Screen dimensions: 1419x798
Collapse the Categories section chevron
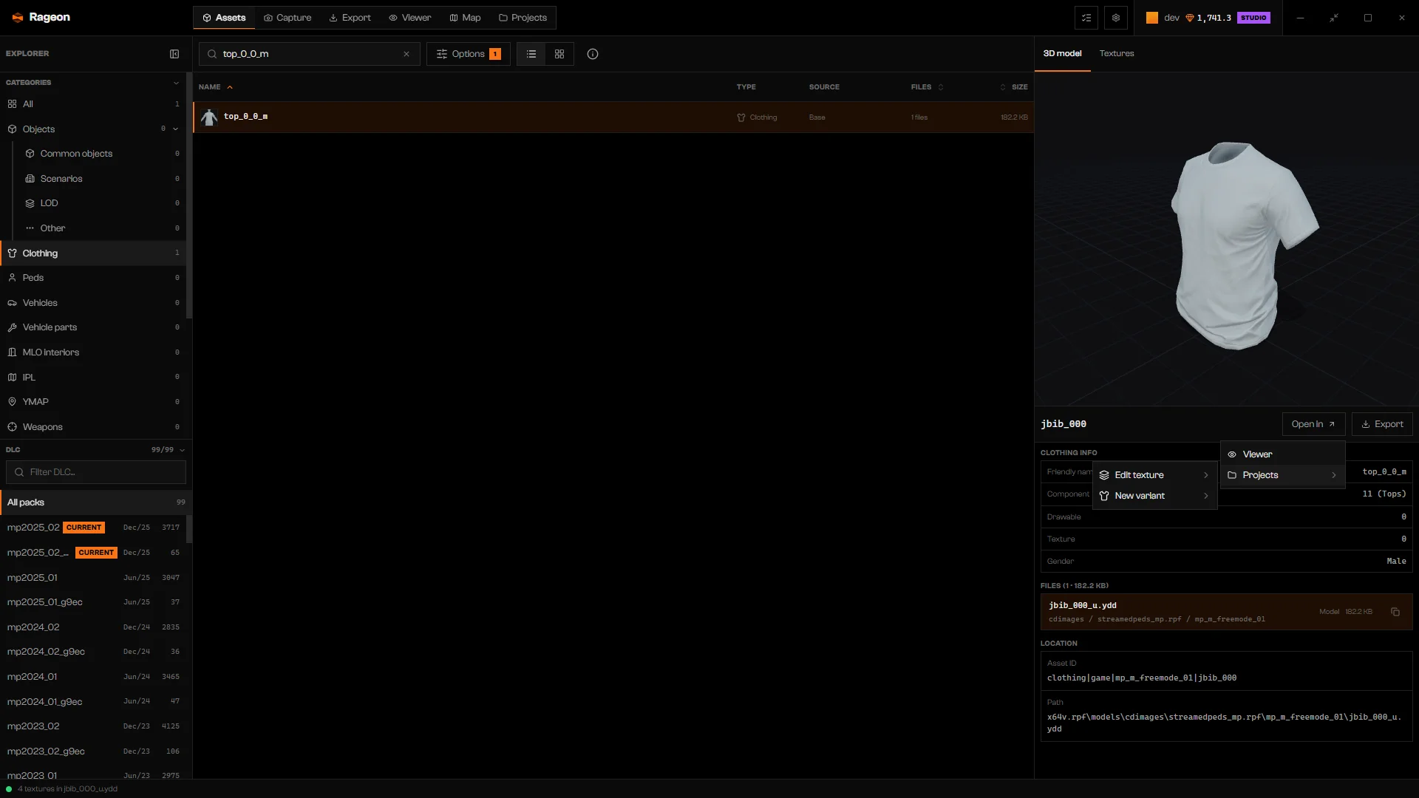pyautogui.click(x=176, y=83)
